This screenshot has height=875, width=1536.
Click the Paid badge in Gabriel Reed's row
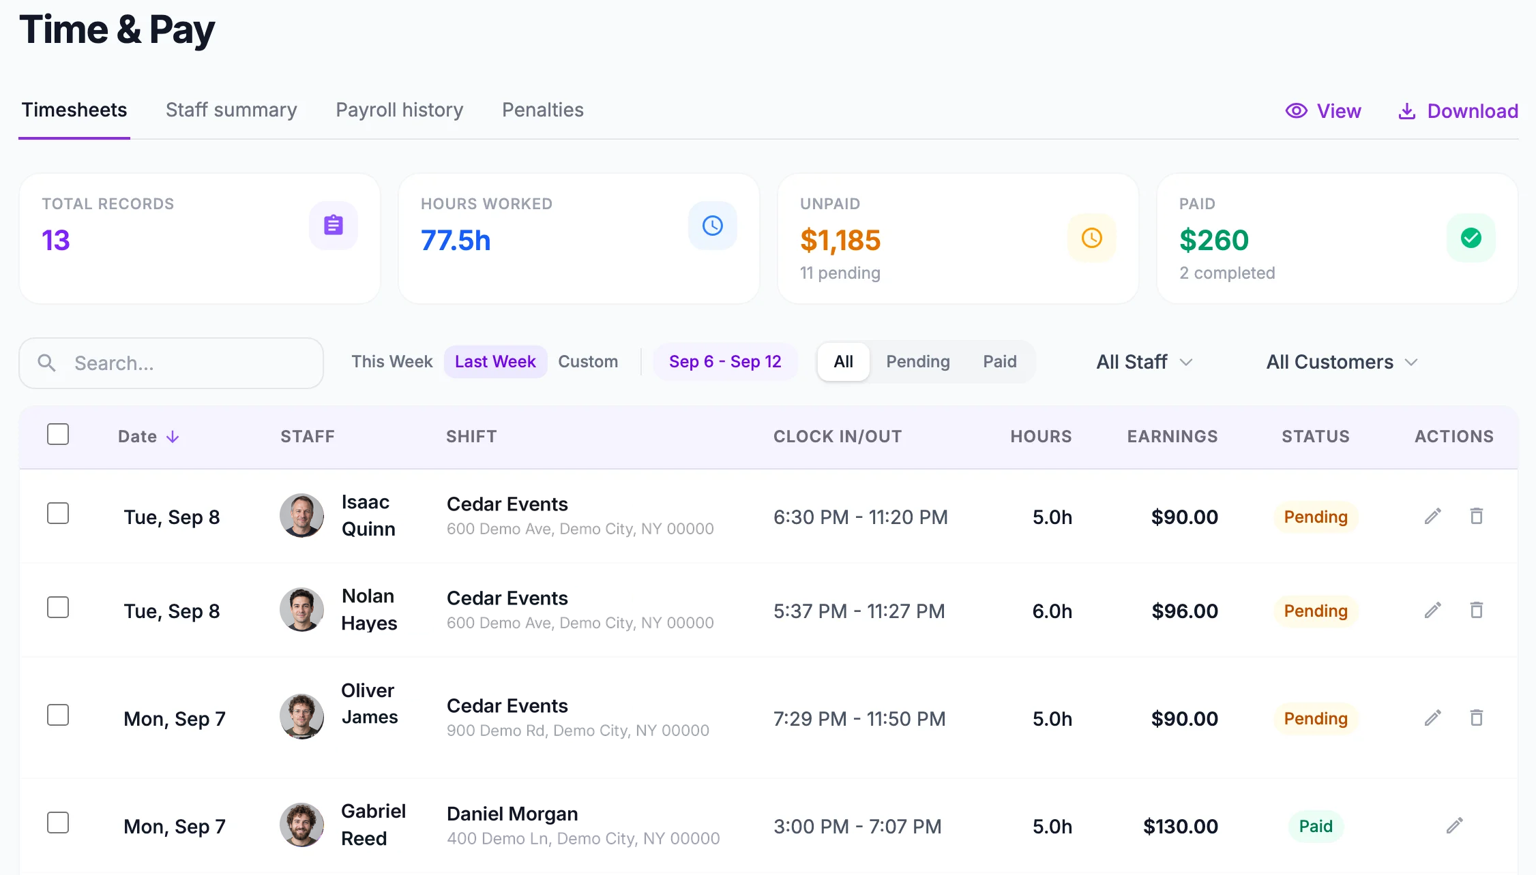click(x=1316, y=826)
